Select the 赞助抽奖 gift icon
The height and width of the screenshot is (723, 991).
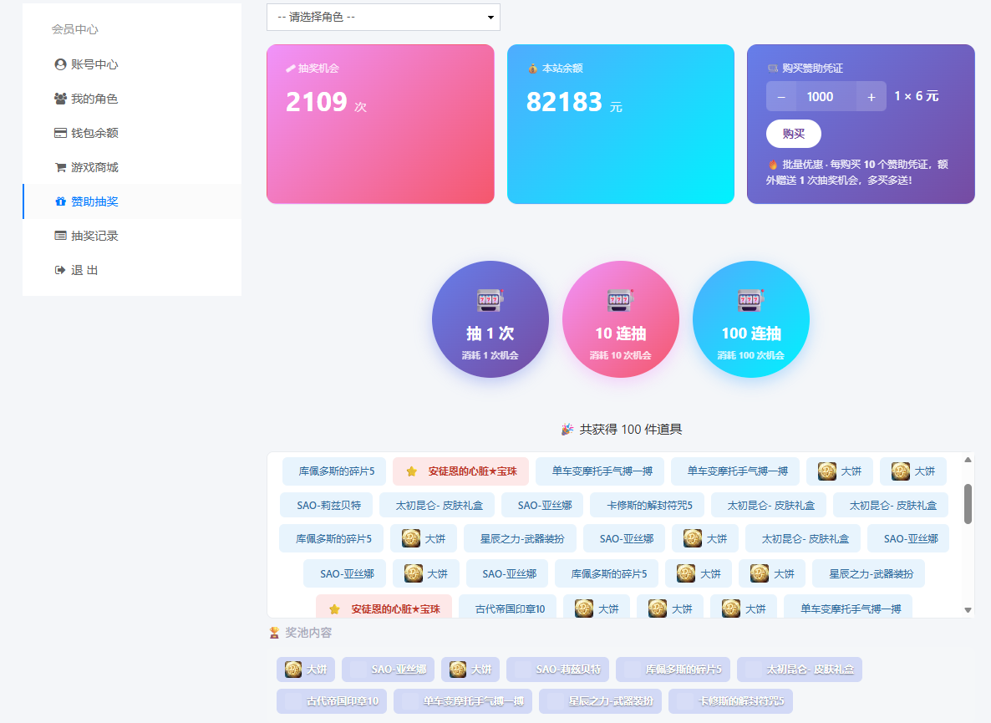(x=60, y=202)
